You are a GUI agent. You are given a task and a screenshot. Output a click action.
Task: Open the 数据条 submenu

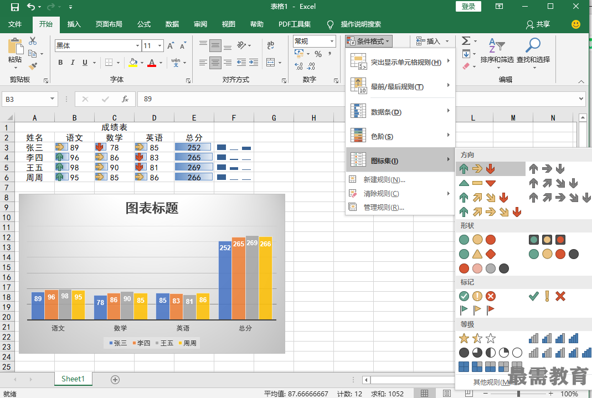(x=400, y=112)
